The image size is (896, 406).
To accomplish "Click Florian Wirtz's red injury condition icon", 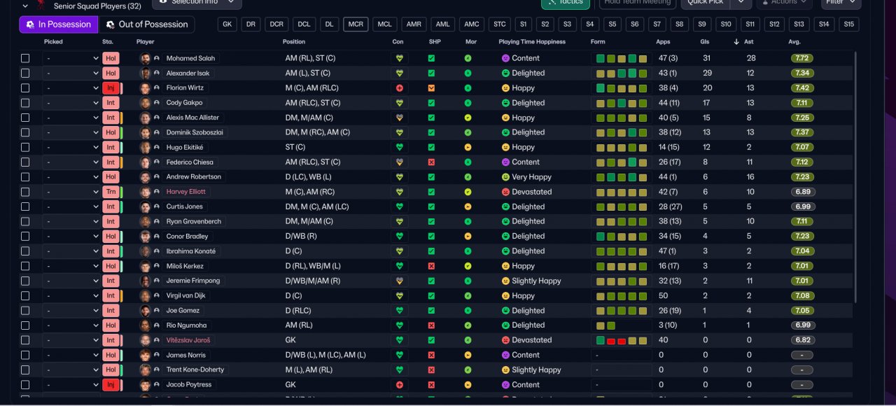I will click(x=400, y=88).
